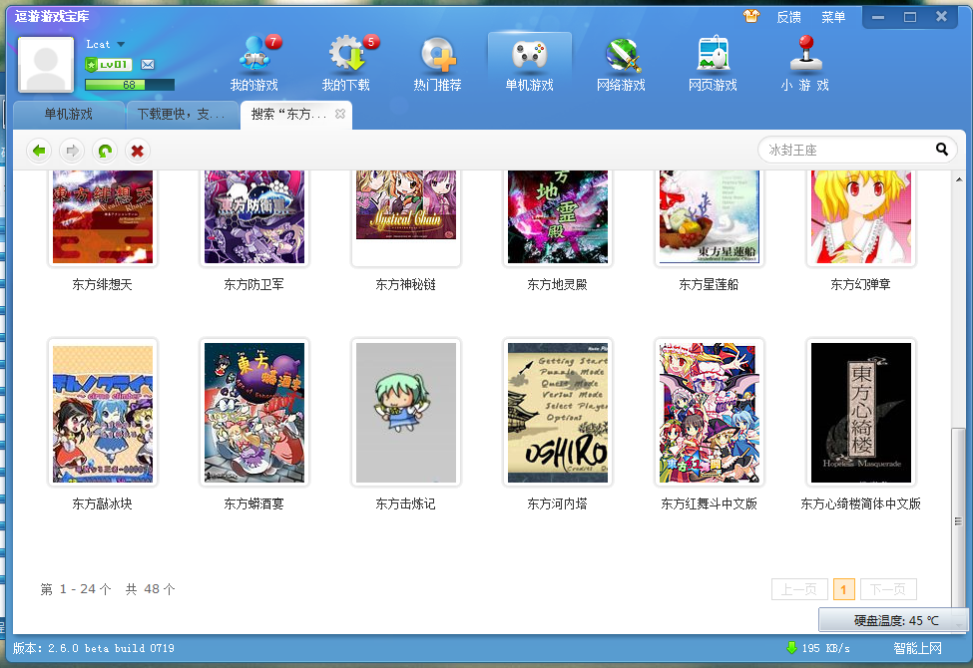Screen dimensions: 973x668
Task: Click the scrollbar up arrow
Action: (x=959, y=179)
